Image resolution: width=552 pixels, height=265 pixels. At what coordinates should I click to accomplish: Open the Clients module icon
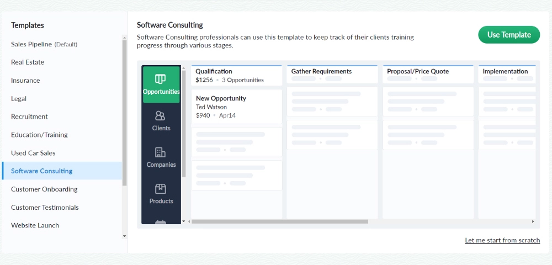tap(161, 120)
